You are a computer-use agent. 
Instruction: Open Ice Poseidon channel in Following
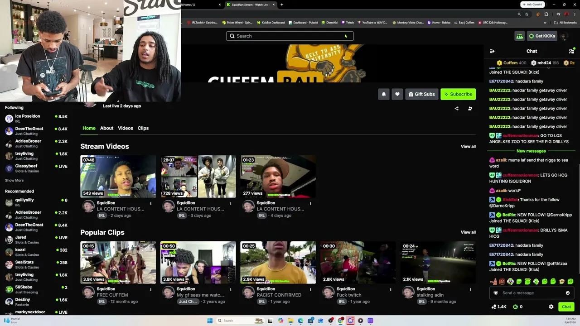tap(36, 119)
